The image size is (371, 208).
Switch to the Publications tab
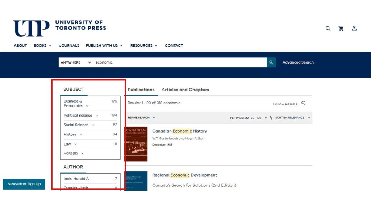[141, 90]
